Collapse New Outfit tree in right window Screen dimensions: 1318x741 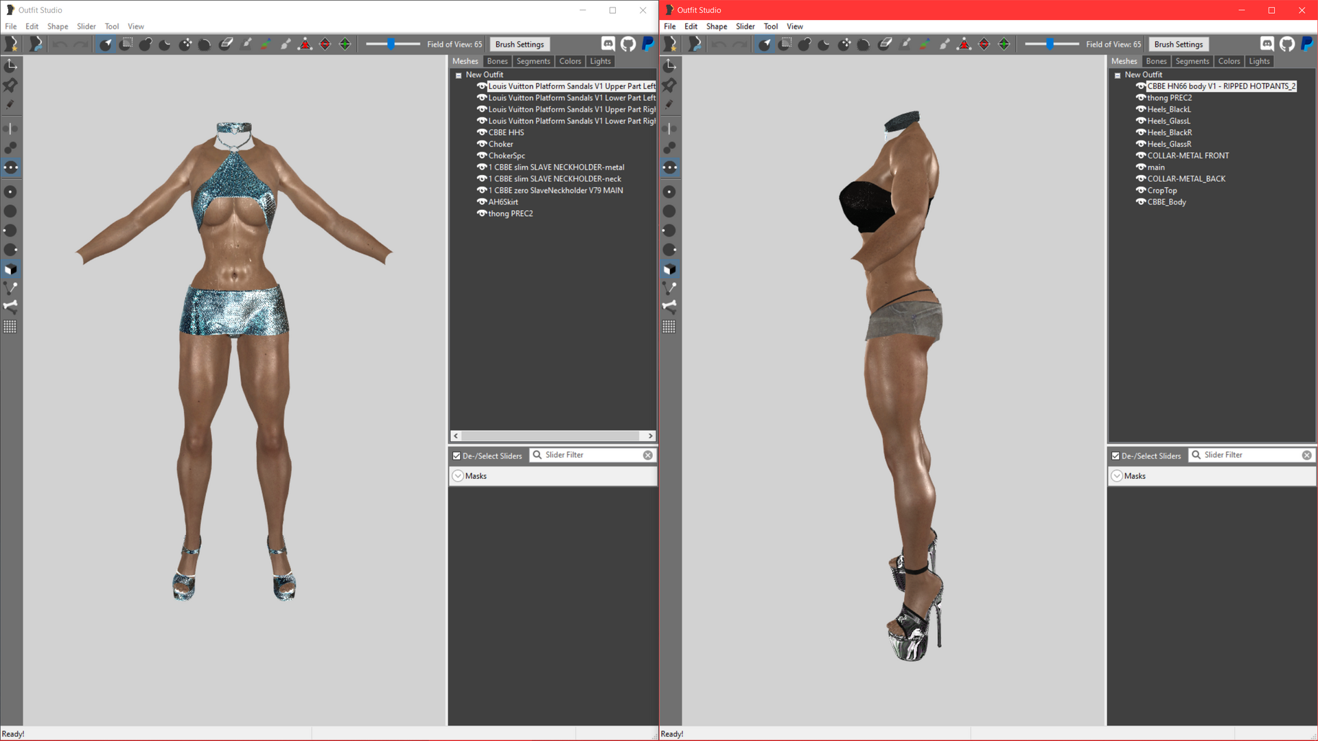pos(1118,75)
